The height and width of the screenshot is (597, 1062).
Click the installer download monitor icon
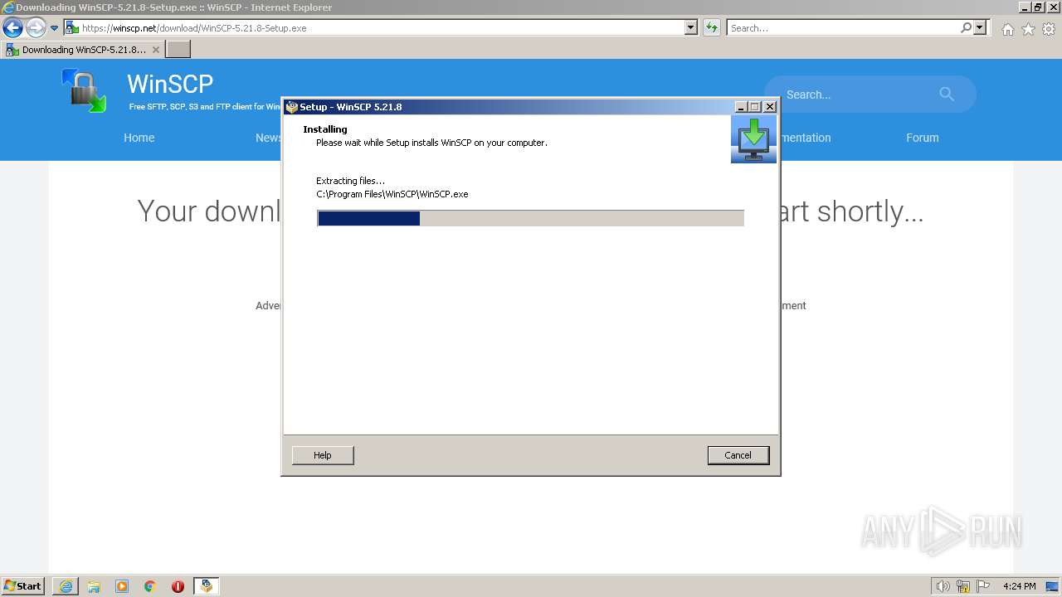[x=753, y=139]
